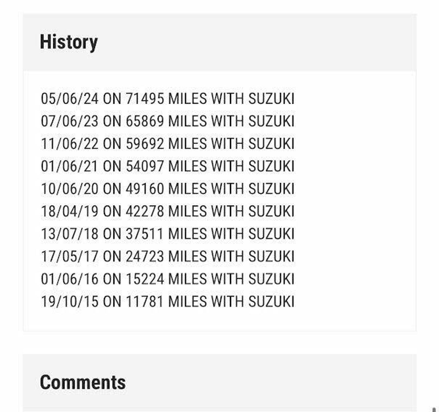The height and width of the screenshot is (412, 439).
Task: Click the mileage 37511 in the 2018 entry
Action: point(145,234)
